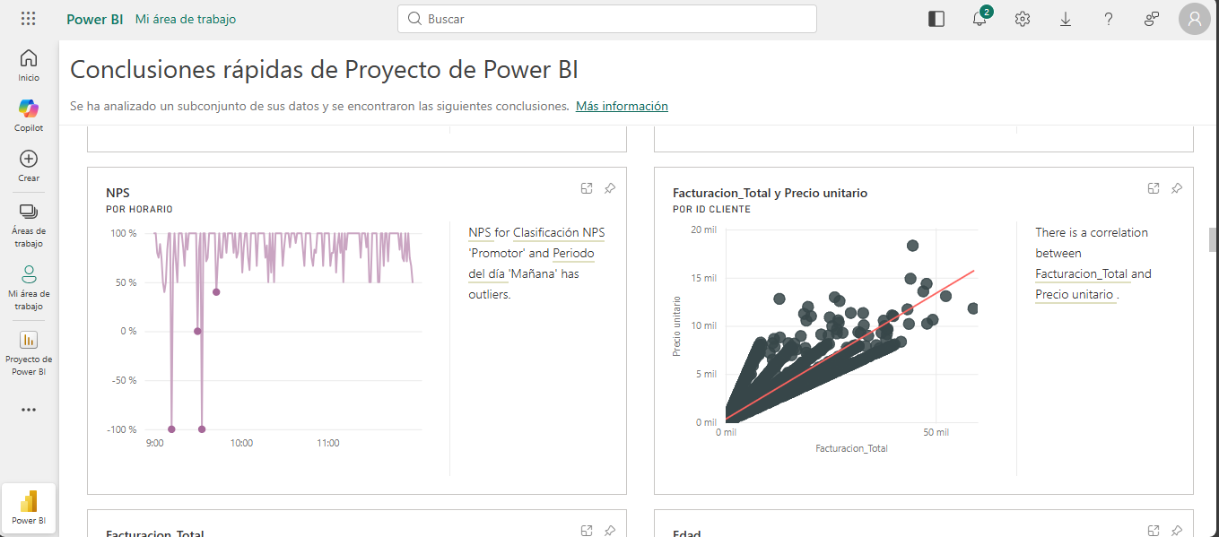Image resolution: width=1219 pixels, height=537 pixels.
Task: Click the red trend line in scatter chart
Action: 850,344
